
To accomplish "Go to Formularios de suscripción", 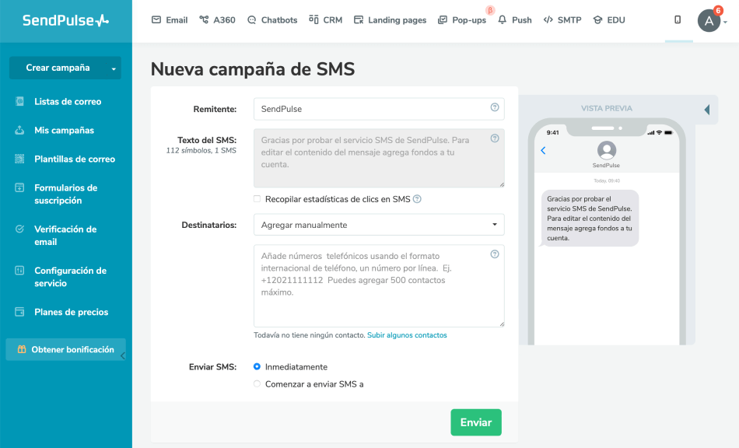I will click(x=66, y=194).
